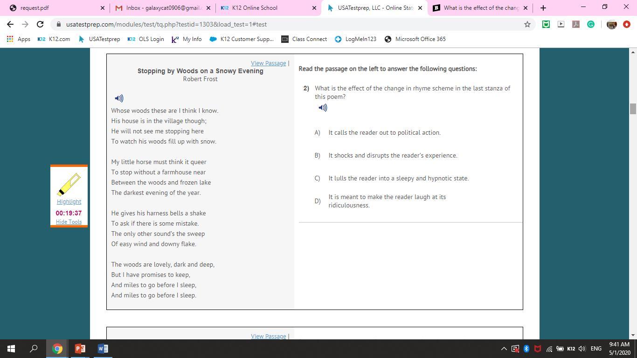Viewport: 637px width, 358px height.
Task: Go back to the previous page
Action: coord(10,24)
